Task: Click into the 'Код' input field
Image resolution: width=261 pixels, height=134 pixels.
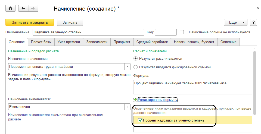Action: click(166, 32)
